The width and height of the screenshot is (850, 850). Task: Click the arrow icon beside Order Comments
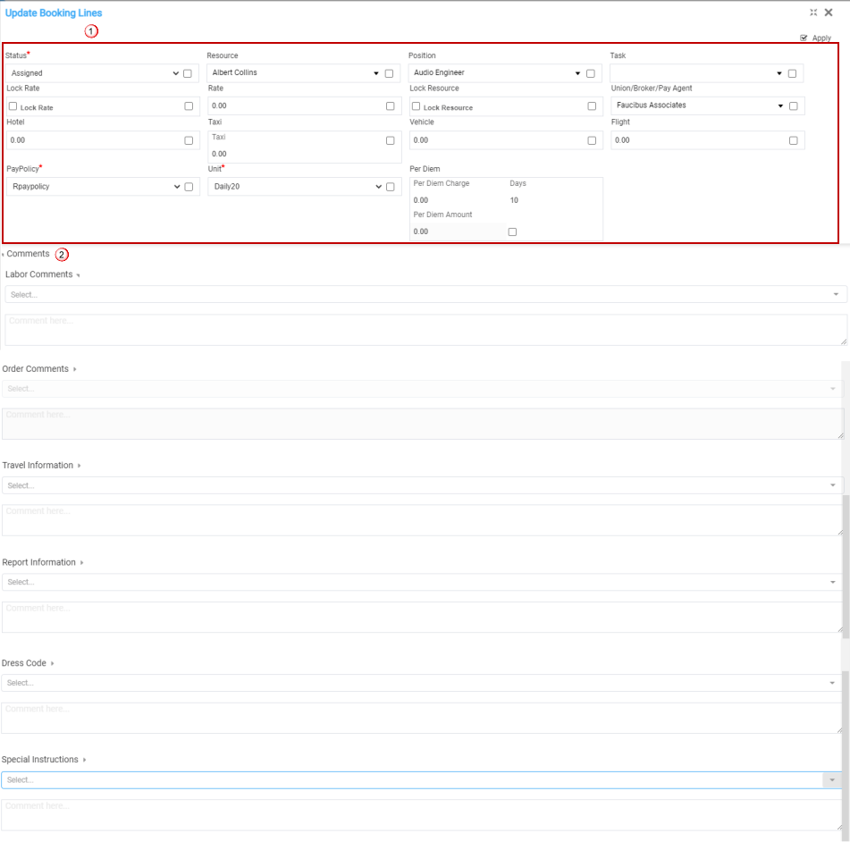point(75,369)
